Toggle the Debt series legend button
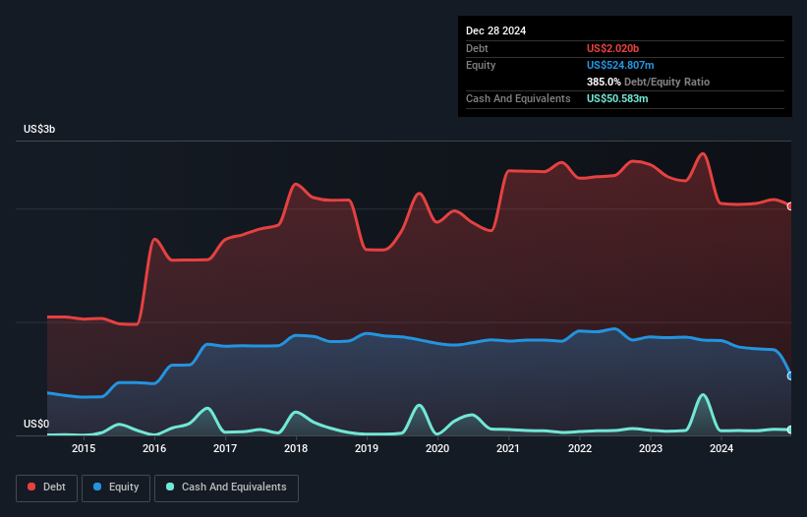Screen dimensions: 807x517 (x=47, y=488)
